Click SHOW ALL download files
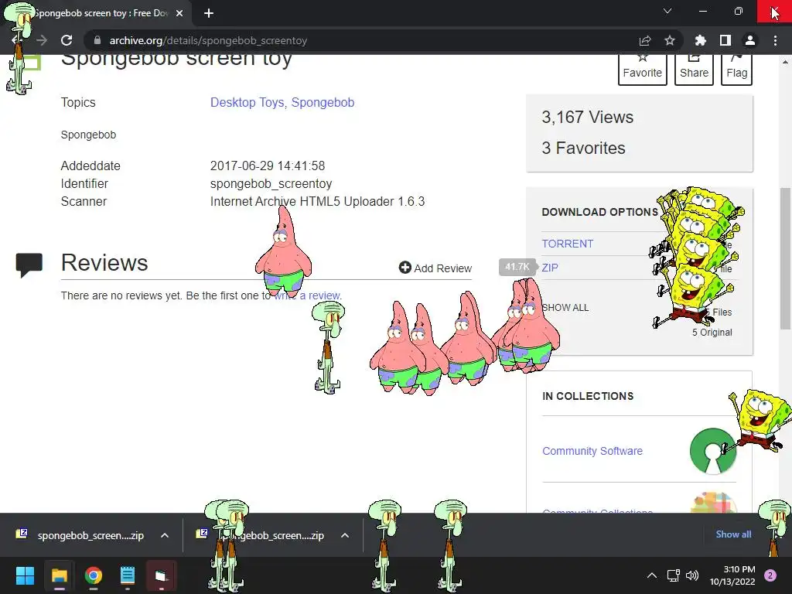This screenshot has width=792, height=594. pos(565,308)
